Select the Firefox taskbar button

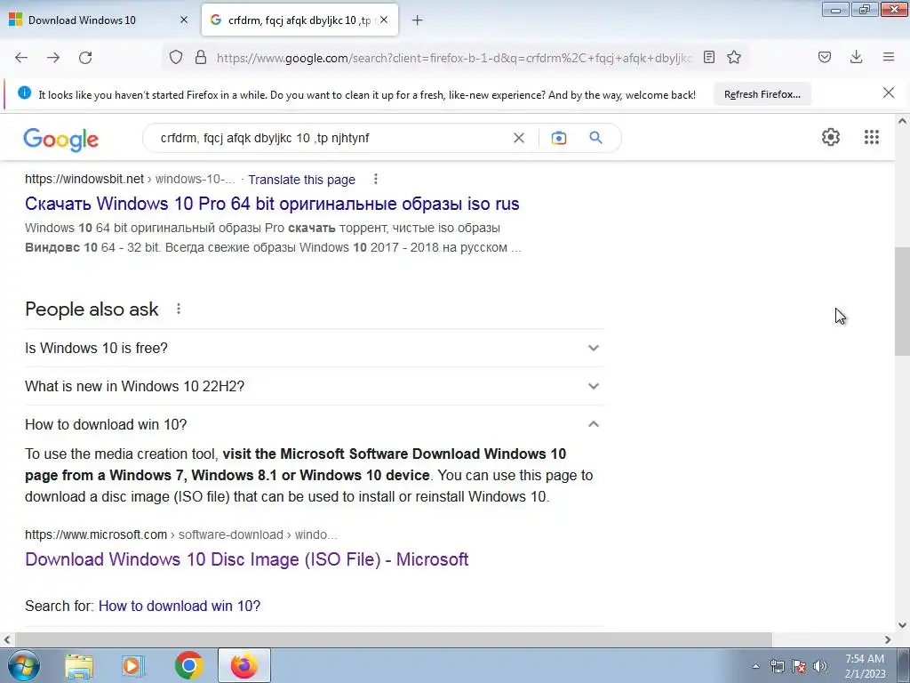pos(244,665)
